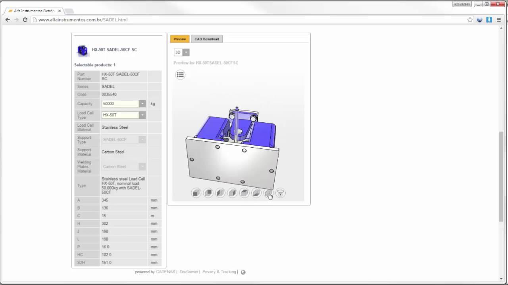Open the Disclaimer link
This screenshot has height=285, width=508.
coord(189,272)
